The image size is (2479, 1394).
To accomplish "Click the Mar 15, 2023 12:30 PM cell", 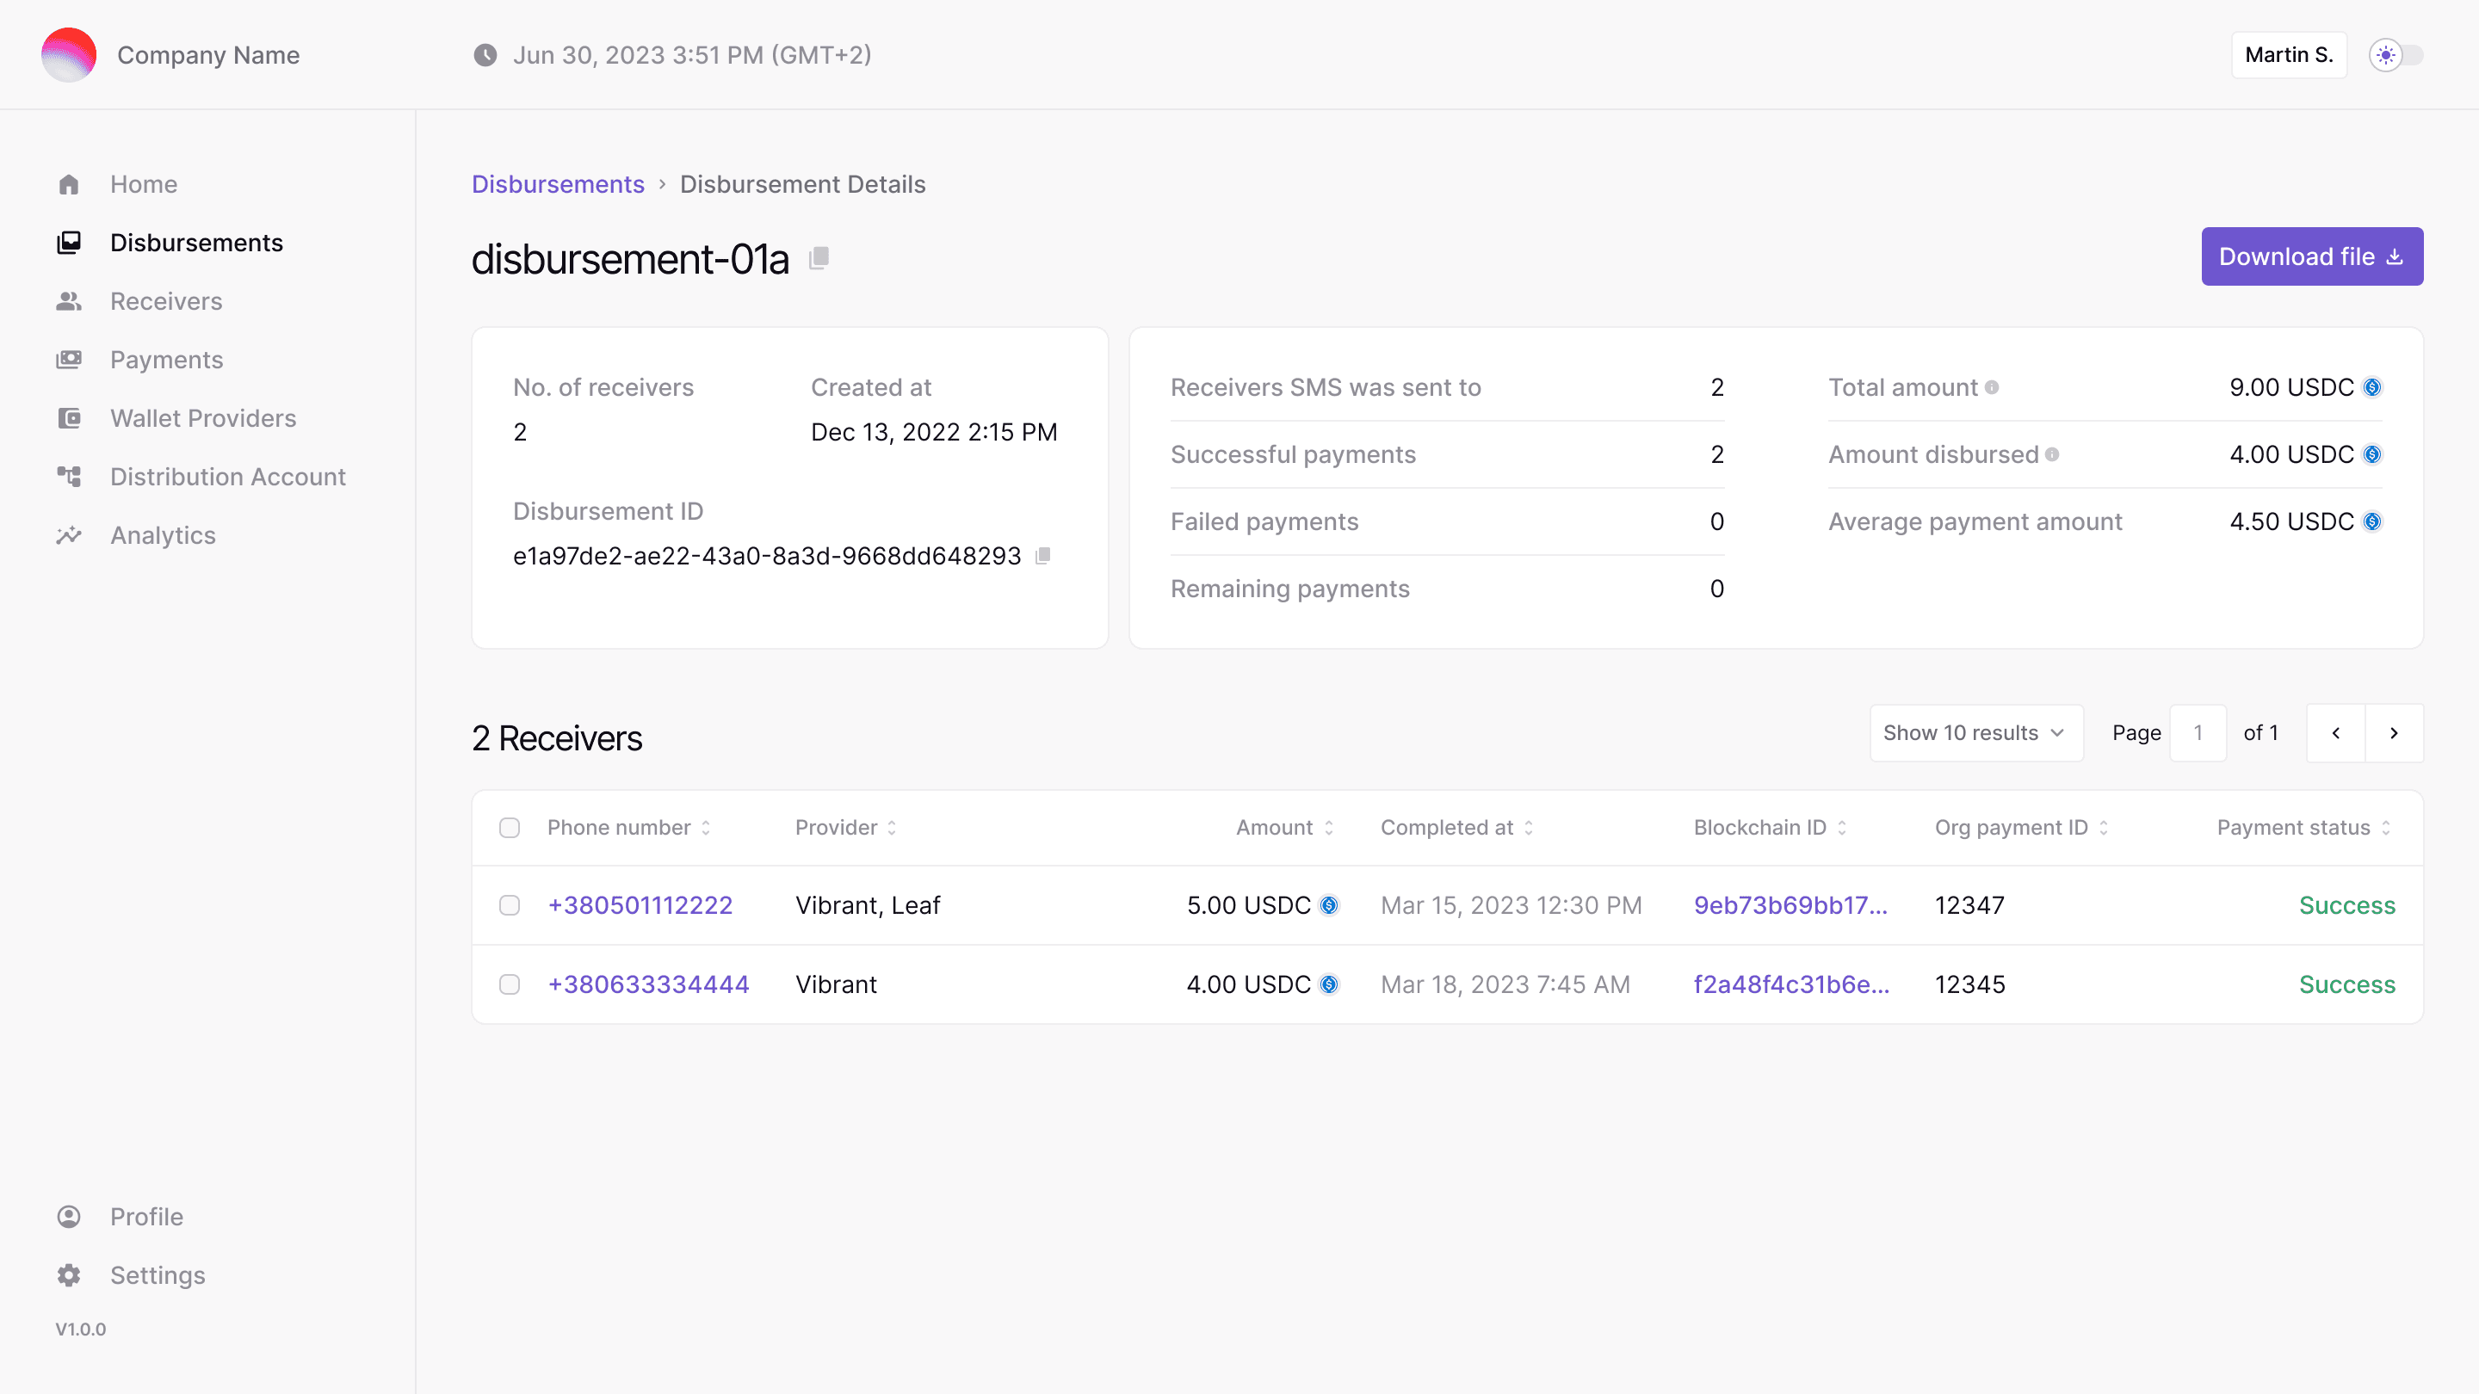I will tap(1511, 905).
